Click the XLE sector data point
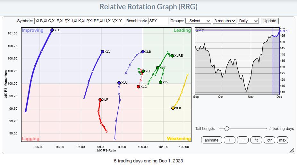Image resolution: width=297 pixels, height=165 pixels. pyautogui.click(x=52, y=30)
